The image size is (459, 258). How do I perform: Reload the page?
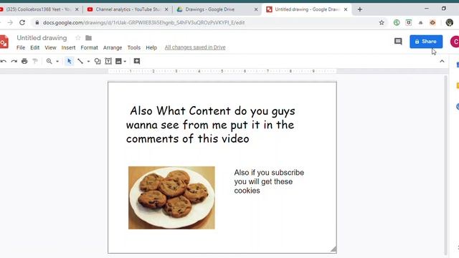(22, 22)
